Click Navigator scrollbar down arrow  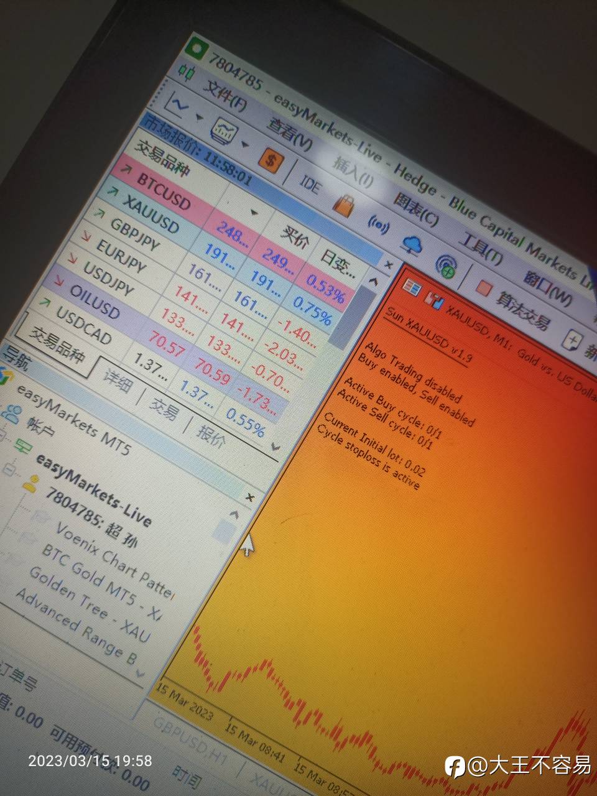tap(140, 673)
